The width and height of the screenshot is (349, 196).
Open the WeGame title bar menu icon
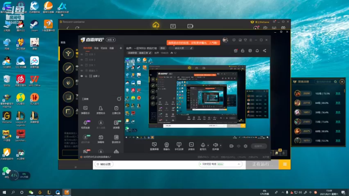(x=274, y=22)
